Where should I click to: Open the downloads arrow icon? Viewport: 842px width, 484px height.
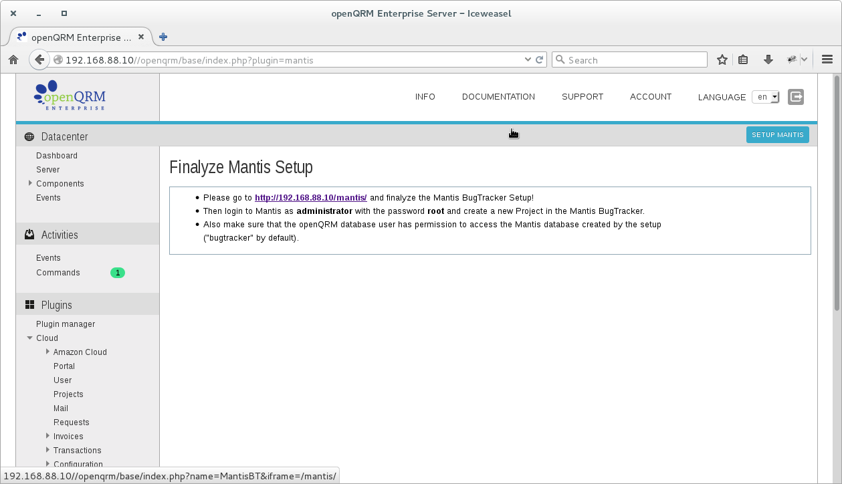pyautogui.click(x=768, y=59)
